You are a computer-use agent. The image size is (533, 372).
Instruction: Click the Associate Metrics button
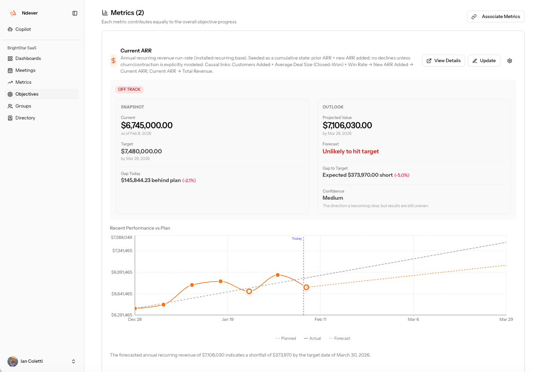click(x=496, y=16)
